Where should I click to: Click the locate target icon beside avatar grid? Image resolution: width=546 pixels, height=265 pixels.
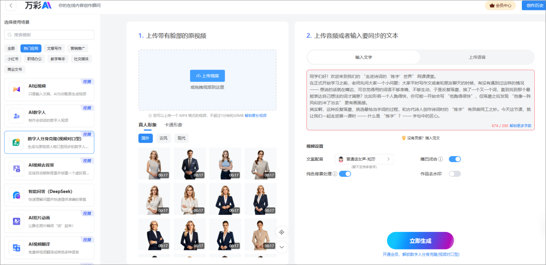[x=282, y=232]
